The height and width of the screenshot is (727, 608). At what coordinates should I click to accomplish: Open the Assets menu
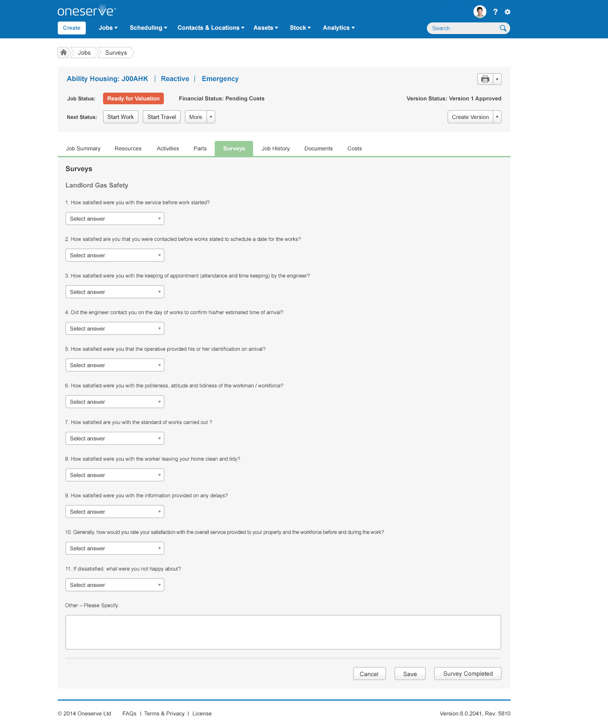click(x=266, y=28)
